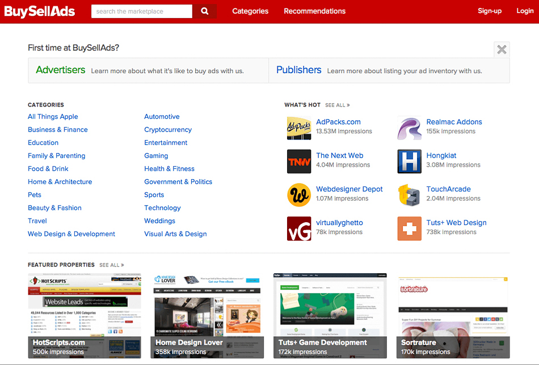Viewport: 539px width, 365px height.
Task: Browse the Education category
Action: pos(43,142)
